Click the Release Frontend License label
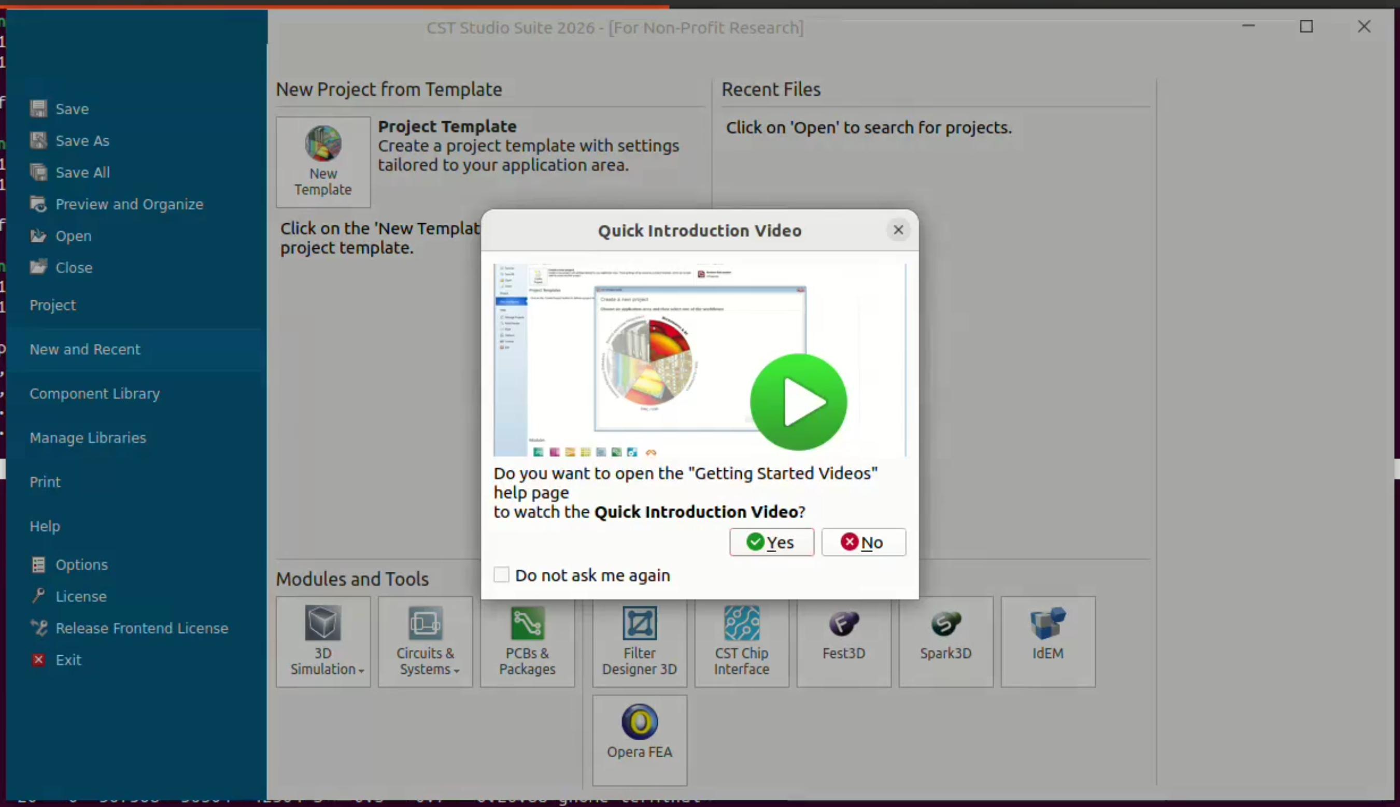 [x=142, y=628]
